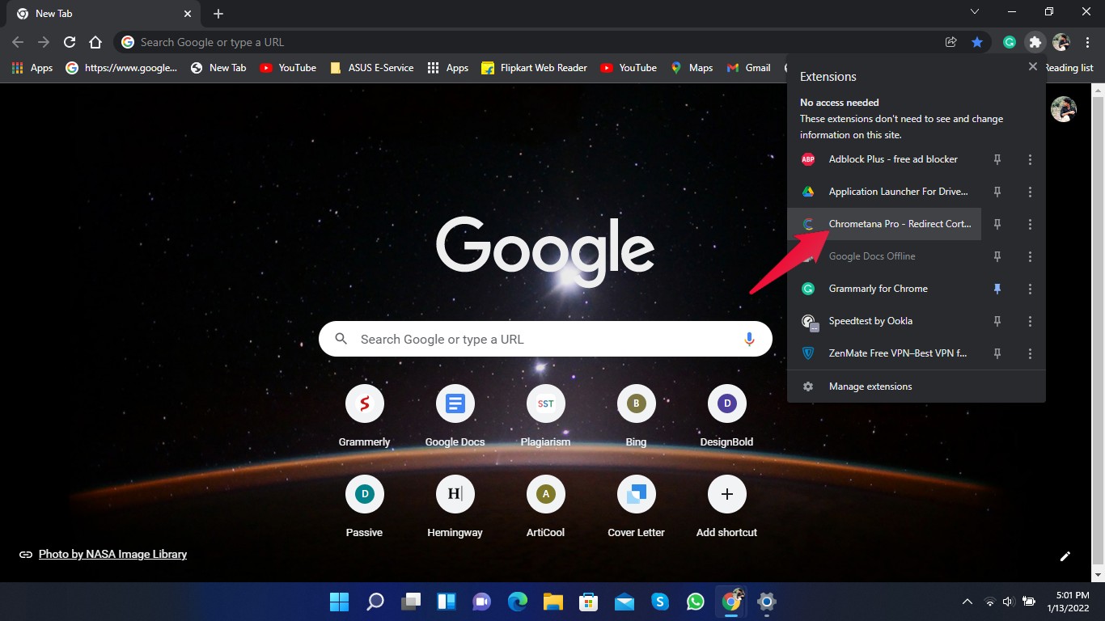Go to the Home page icon
The height and width of the screenshot is (621, 1105).
(x=95, y=42)
